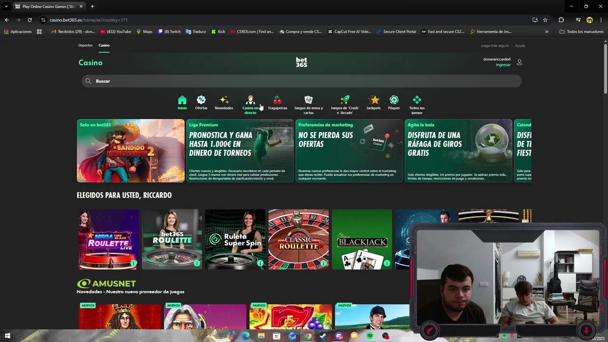Go back in browser history

[7, 20]
